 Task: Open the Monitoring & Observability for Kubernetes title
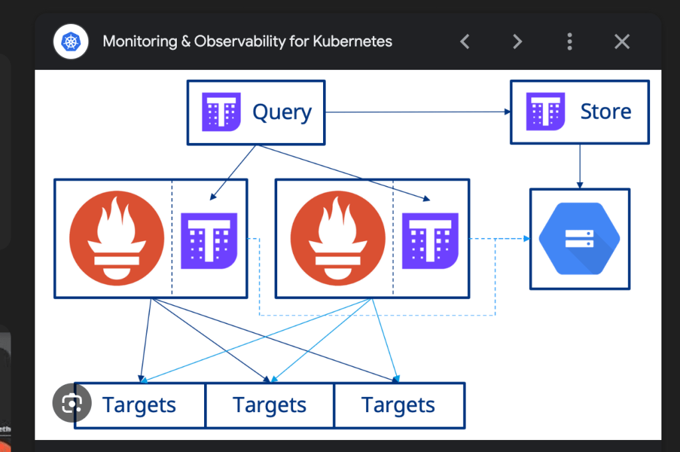(247, 41)
